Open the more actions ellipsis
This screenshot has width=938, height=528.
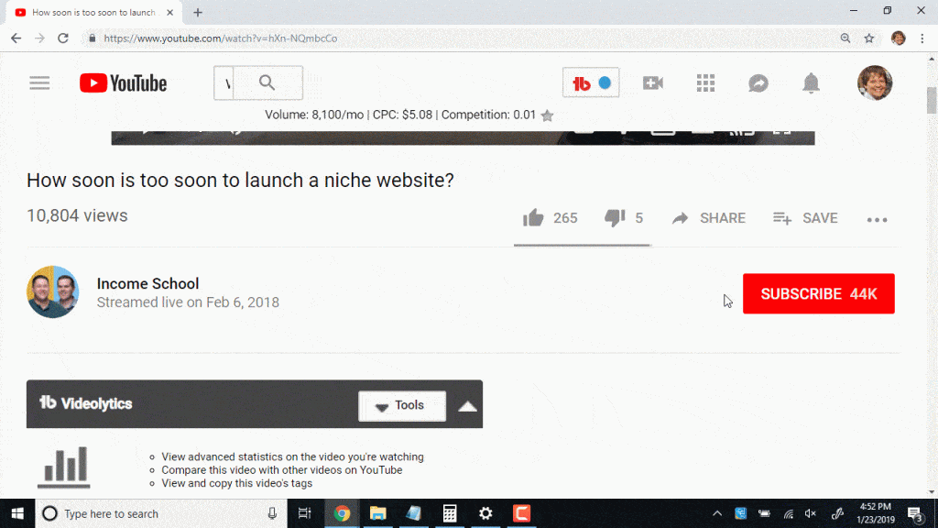coord(877,220)
